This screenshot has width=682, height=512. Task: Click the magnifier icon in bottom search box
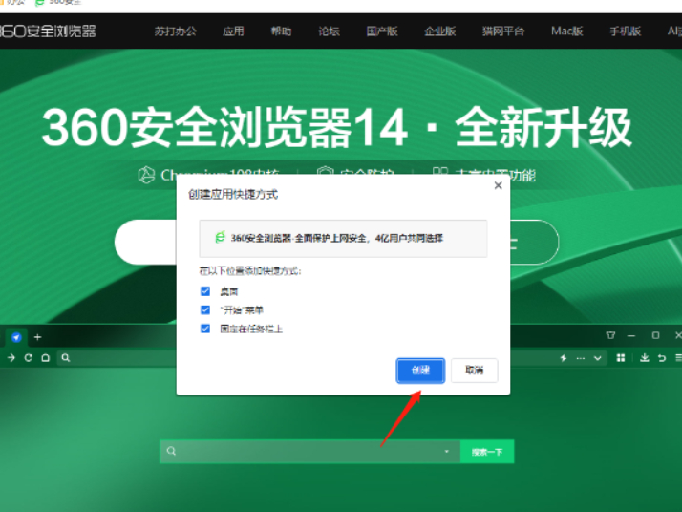pos(171,451)
